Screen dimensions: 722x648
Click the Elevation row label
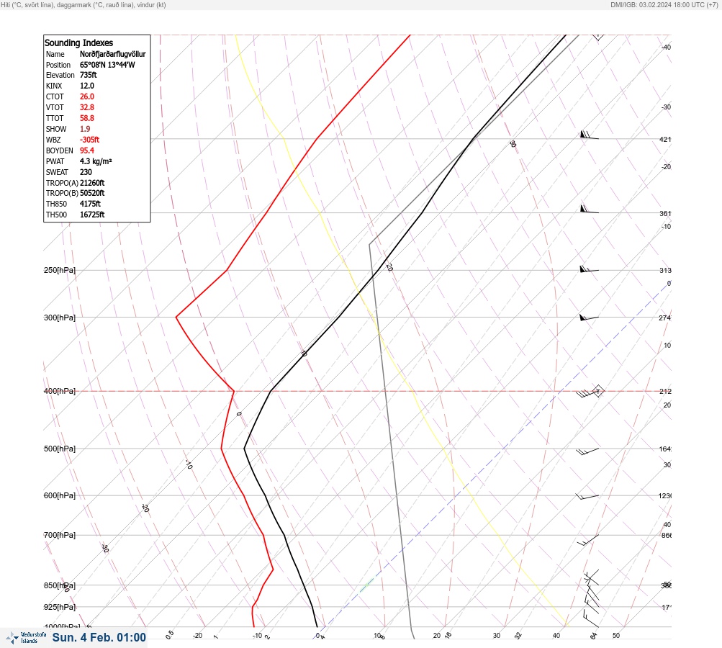coord(60,75)
